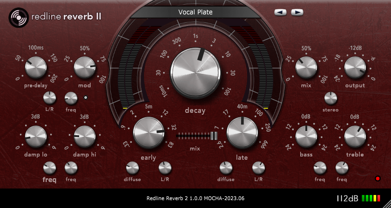Click the 40m marking above late knob
The height and width of the screenshot is (208, 391).
243,107
